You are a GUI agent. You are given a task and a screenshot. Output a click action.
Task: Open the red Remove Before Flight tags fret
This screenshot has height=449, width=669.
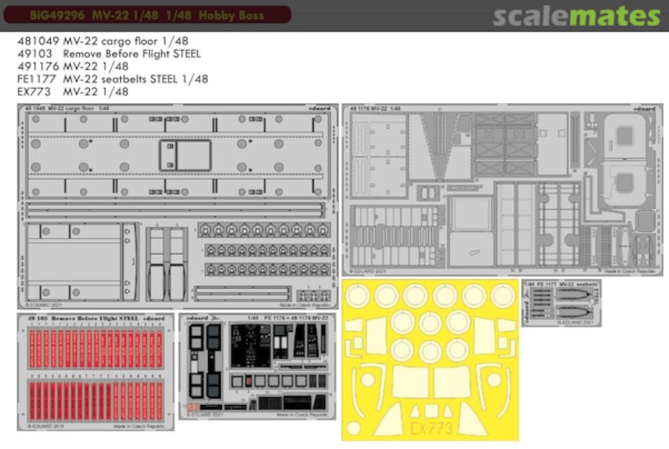[x=96, y=372]
